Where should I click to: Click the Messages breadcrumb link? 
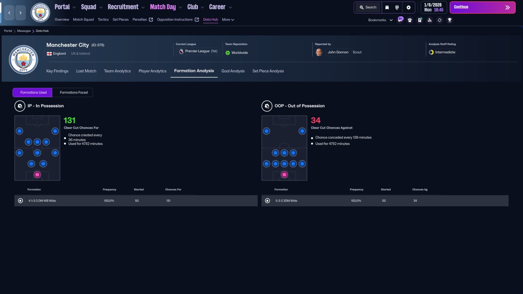click(24, 31)
